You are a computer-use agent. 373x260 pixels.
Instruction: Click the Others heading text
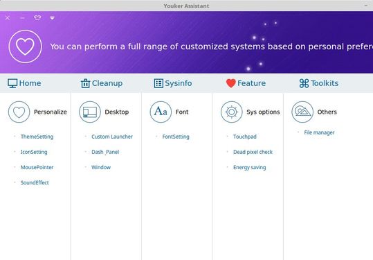pyautogui.click(x=327, y=112)
